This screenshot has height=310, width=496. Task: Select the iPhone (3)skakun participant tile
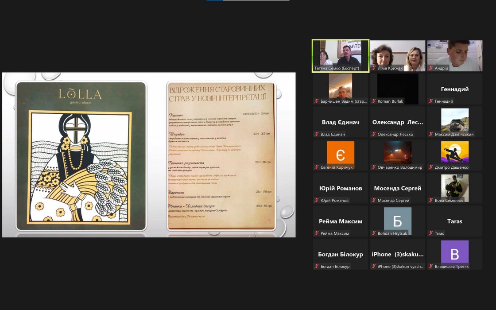[x=397, y=254]
